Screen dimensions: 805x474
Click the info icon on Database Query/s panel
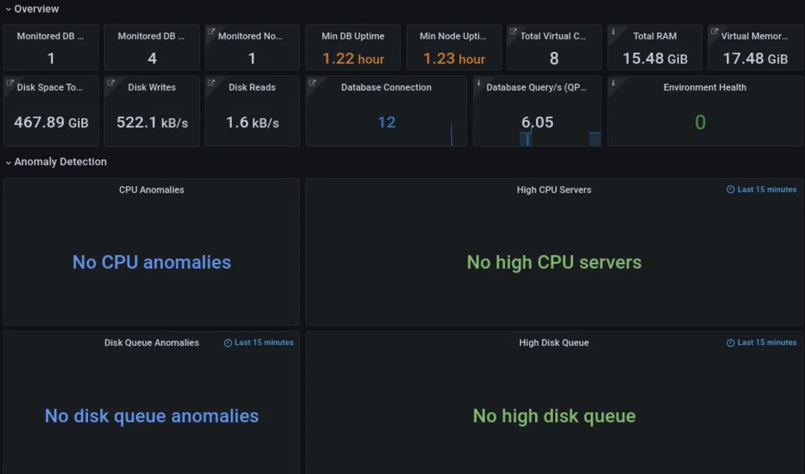(x=478, y=83)
